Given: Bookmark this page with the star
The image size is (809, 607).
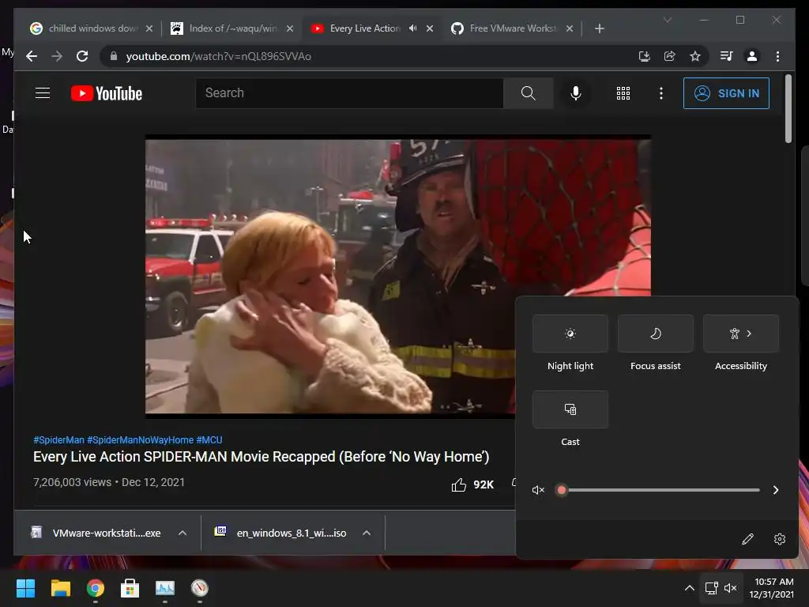Looking at the screenshot, I should 695,56.
